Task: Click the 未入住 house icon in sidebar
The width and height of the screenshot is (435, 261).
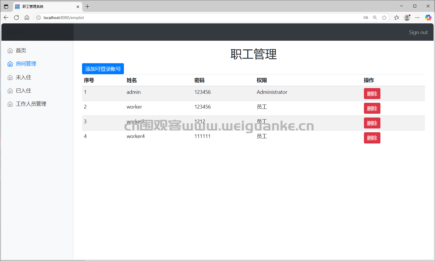Action: coord(10,77)
